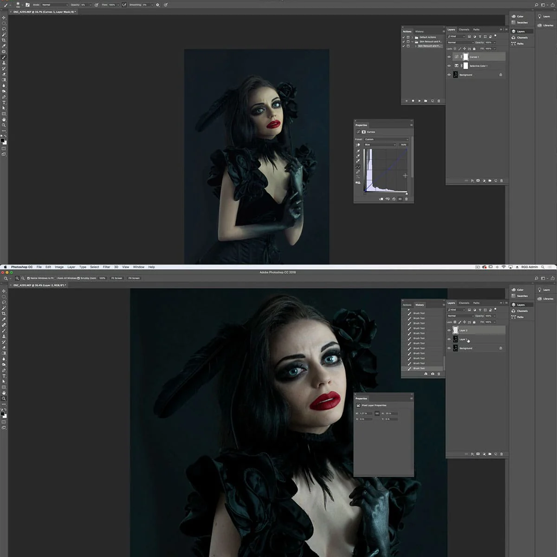Click the Selective Color 1 mask thumbnail
This screenshot has height=557, width=557.
(466, 66)
